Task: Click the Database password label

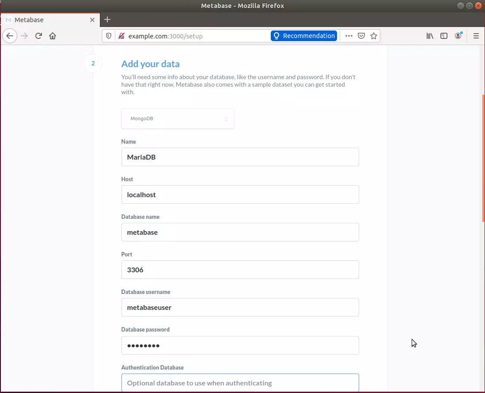Action: point(145,330)
